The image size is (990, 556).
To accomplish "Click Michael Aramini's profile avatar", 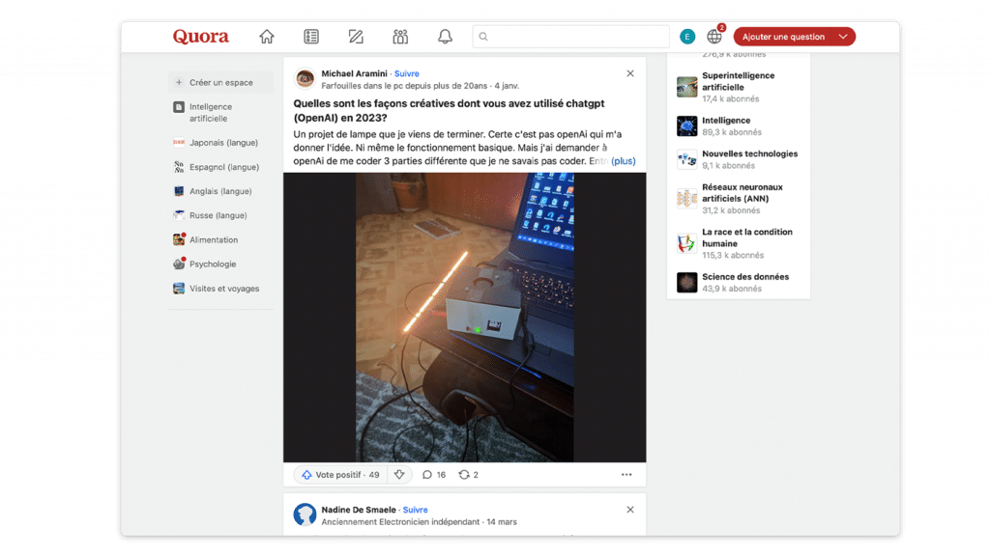I will [x=305, y=79].
